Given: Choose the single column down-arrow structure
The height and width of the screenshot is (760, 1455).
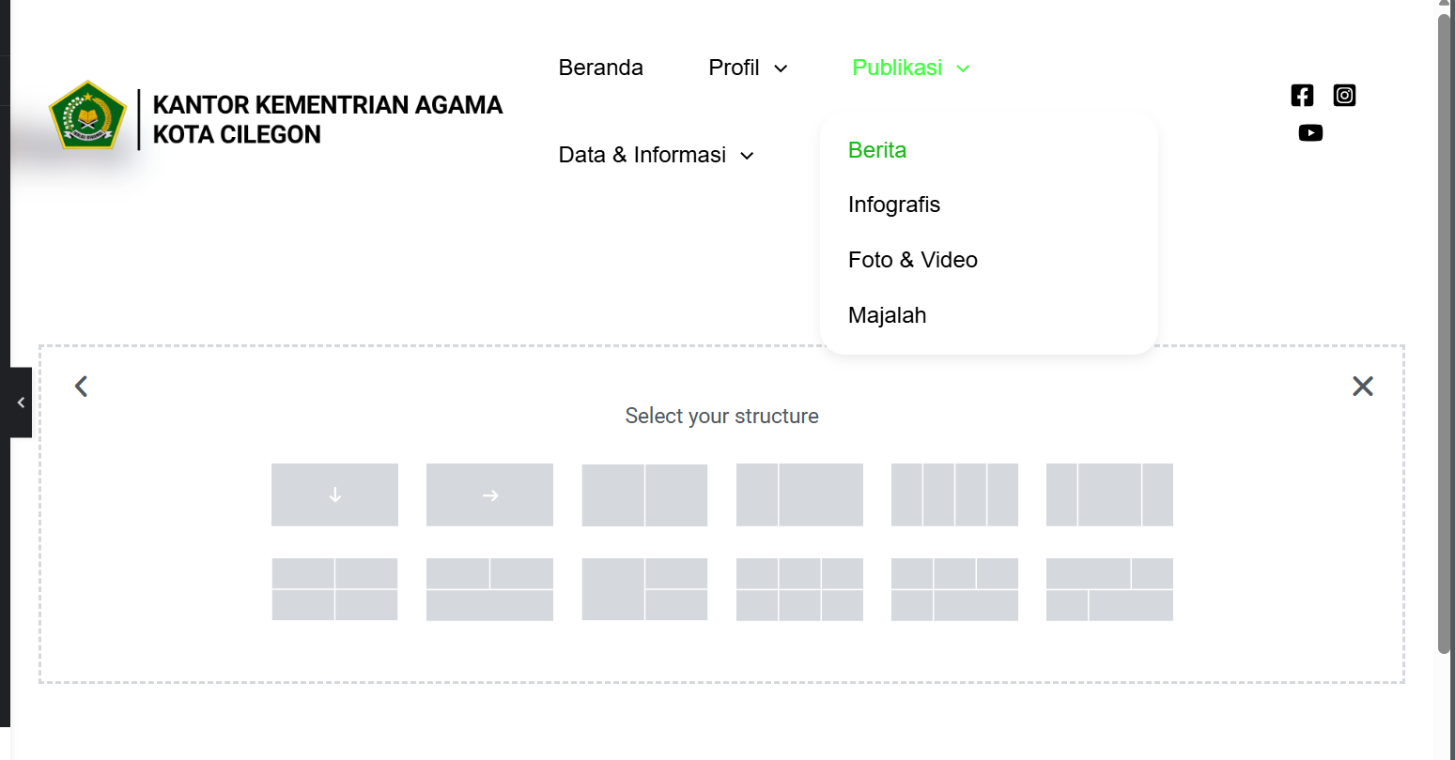Looking at the screenshot, I should pyautogui.click(x=334, y=494).
